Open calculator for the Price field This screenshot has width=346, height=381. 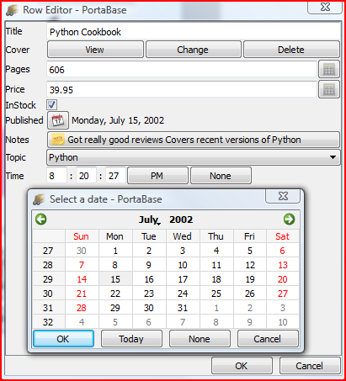click(x=329, y=89)
